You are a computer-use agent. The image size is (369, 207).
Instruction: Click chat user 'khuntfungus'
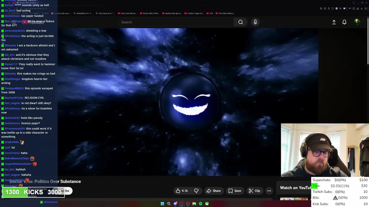pos(12,79)
